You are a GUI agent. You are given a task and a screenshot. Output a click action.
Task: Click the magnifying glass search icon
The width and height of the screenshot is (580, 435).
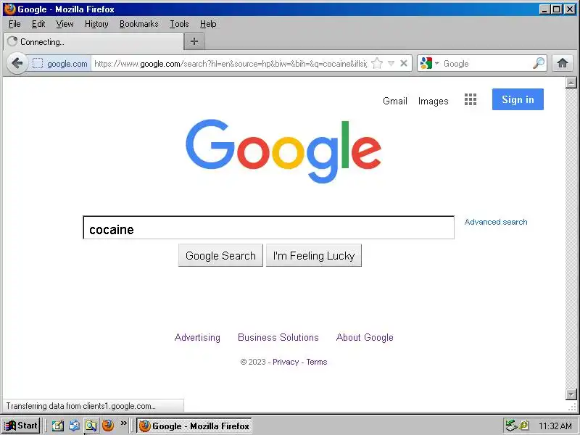click(539, 64)
